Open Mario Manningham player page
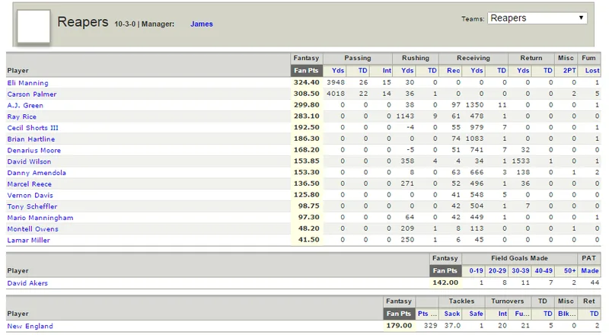The image size is (609, 335). [x=40, y=218]
